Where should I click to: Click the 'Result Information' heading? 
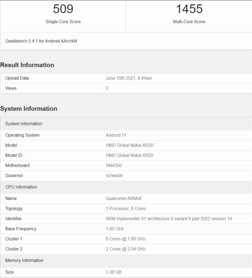[27, 65]
